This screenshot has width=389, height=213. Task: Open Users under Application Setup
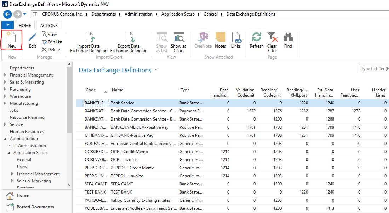click(x=22, y=167)
